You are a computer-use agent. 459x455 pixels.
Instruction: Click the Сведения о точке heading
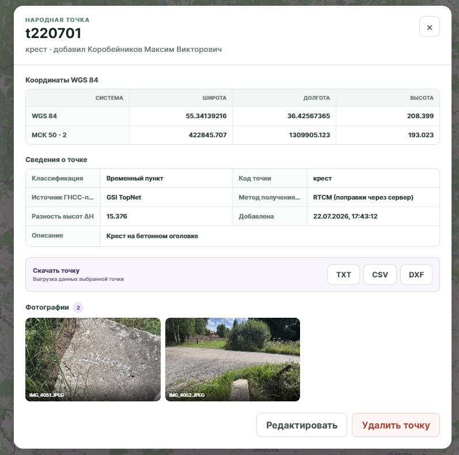point(56,160)
